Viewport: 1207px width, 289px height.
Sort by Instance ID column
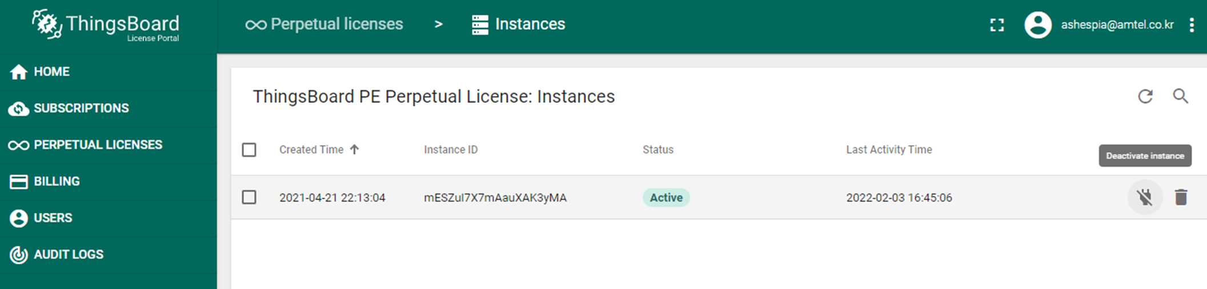[451, 150]
